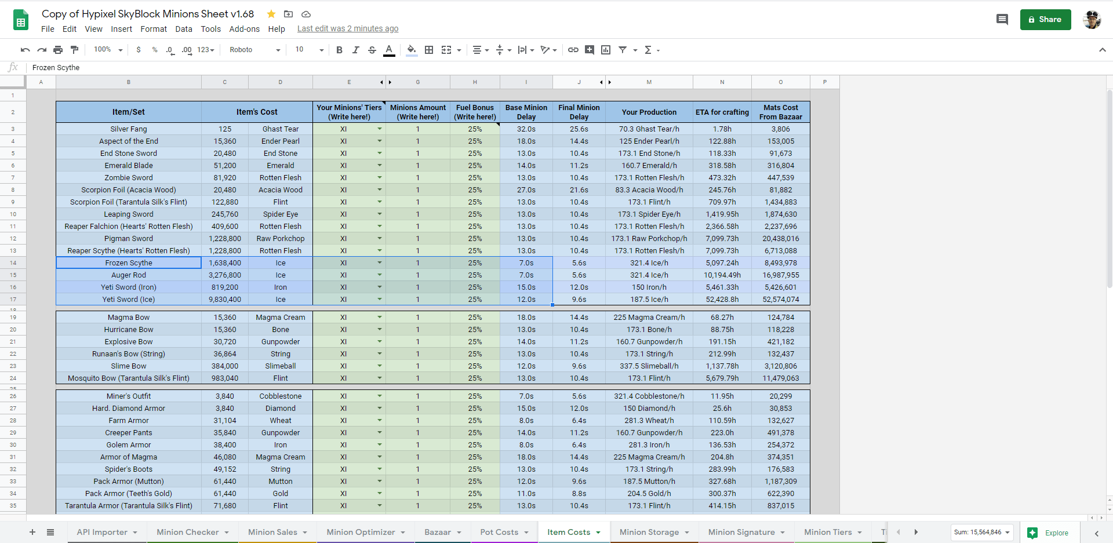Click the increase decimal places icon
1113x543 pixels.
click(x=187, y=50)
